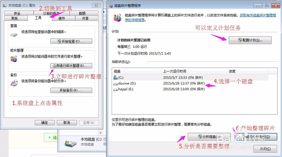Image resolution: width=282 pixels, height=157 pixels.
Task: Close the defragmenter with 关闭(C)
Action: click(265, 149)
